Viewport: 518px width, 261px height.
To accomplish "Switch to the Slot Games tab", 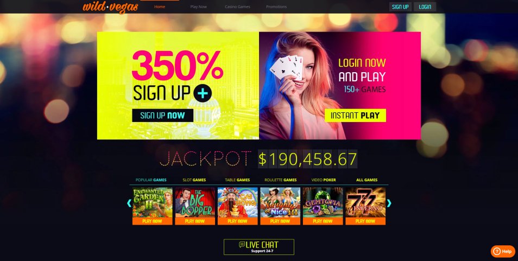I will (194, 180).
